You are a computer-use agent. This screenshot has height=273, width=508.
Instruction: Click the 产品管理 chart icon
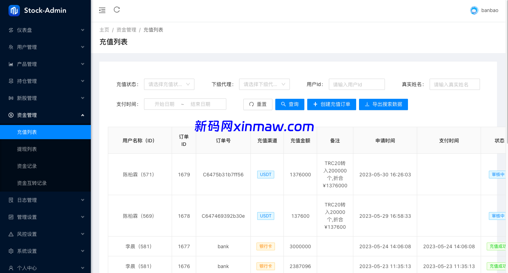pos(11,64)
